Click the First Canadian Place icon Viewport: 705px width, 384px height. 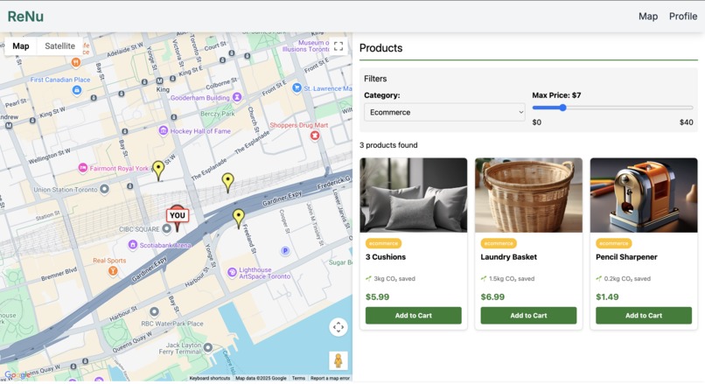[x=77, y=90]
